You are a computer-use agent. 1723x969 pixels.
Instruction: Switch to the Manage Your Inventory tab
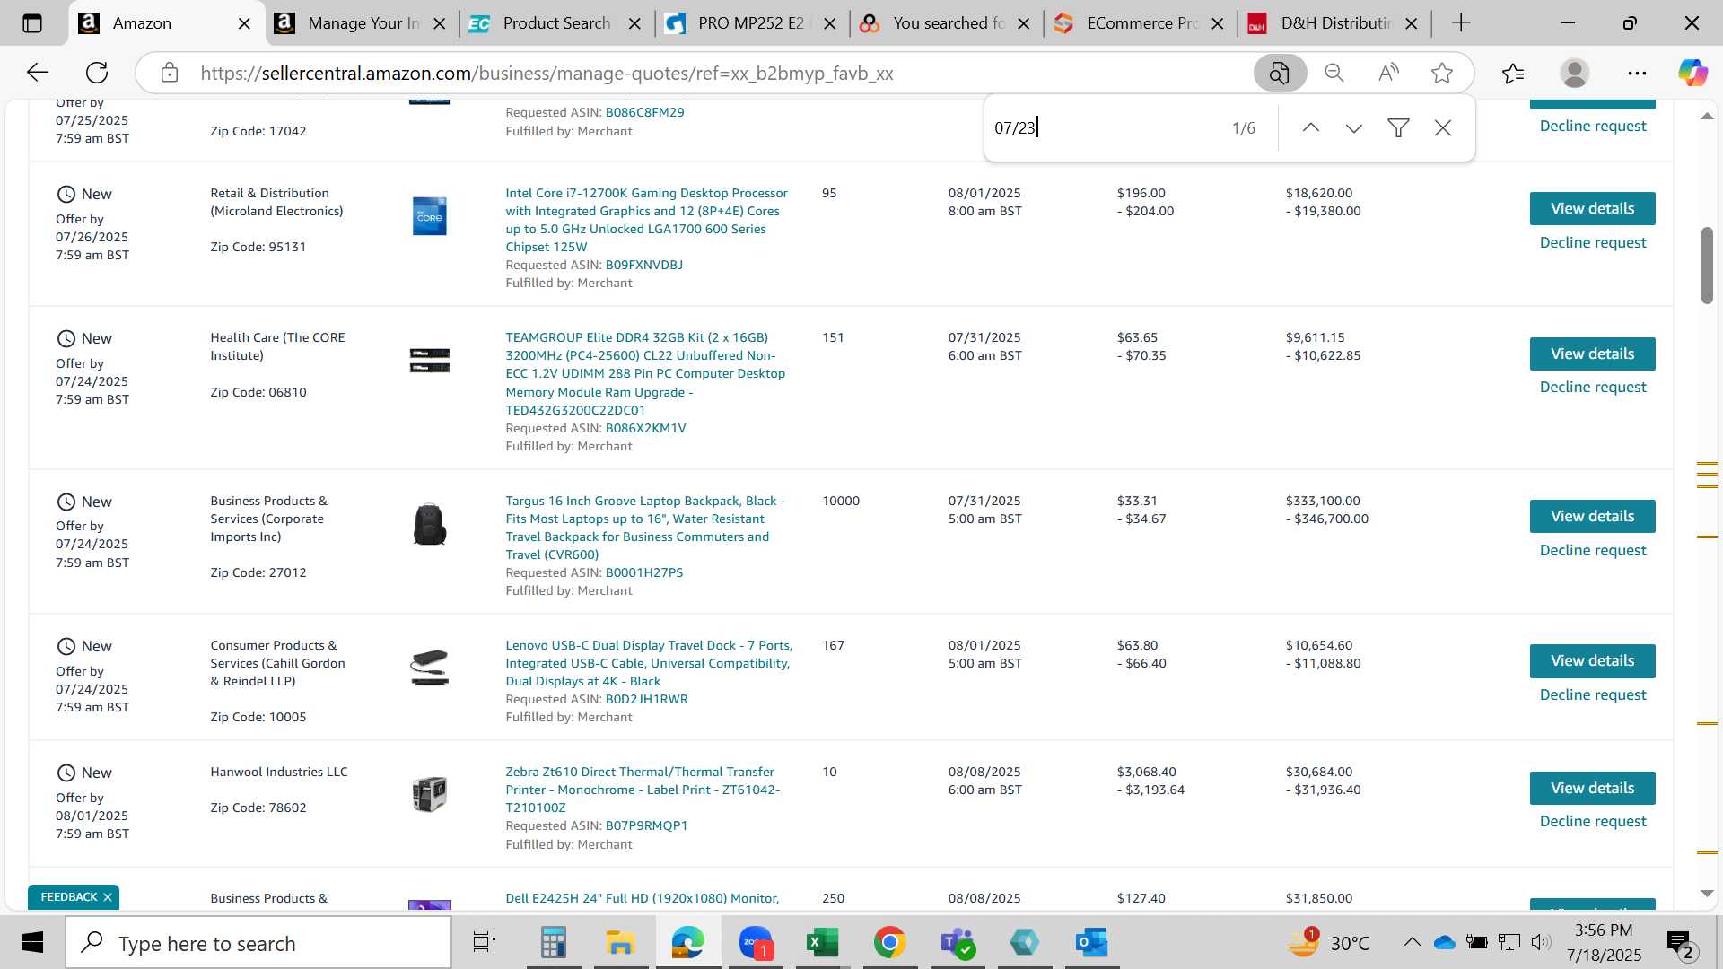(x=363, y=23)
